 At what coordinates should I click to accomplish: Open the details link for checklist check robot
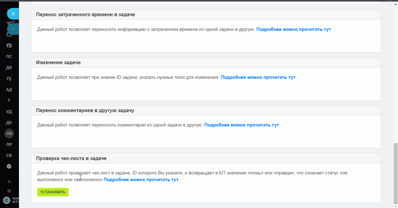point(141,180)
